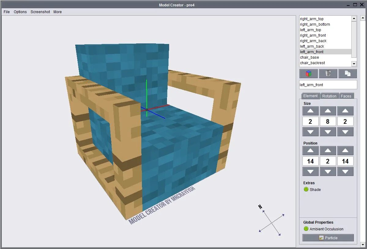Click element list scrollbar up arrow
This screenshot has width=367, height=249.
(354, 19)
